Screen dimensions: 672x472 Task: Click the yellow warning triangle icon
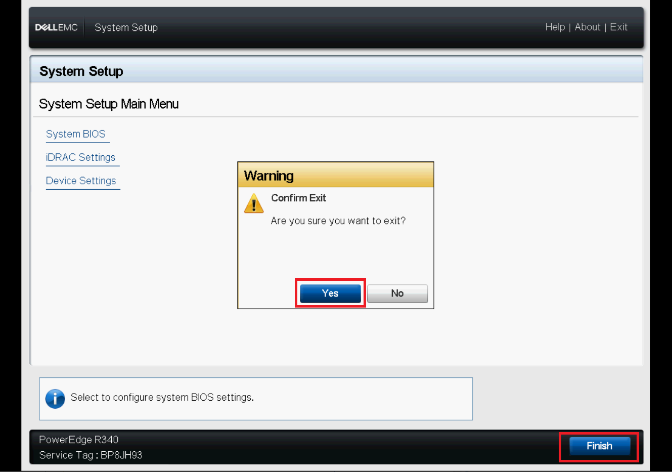[254, 203]
